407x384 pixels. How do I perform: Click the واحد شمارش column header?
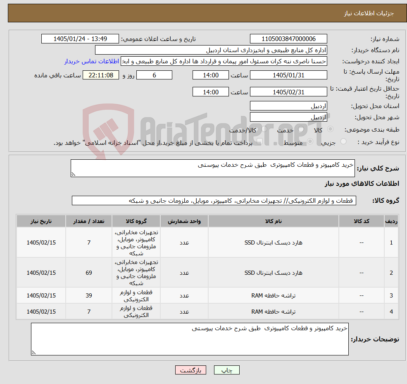coord(184,221)
